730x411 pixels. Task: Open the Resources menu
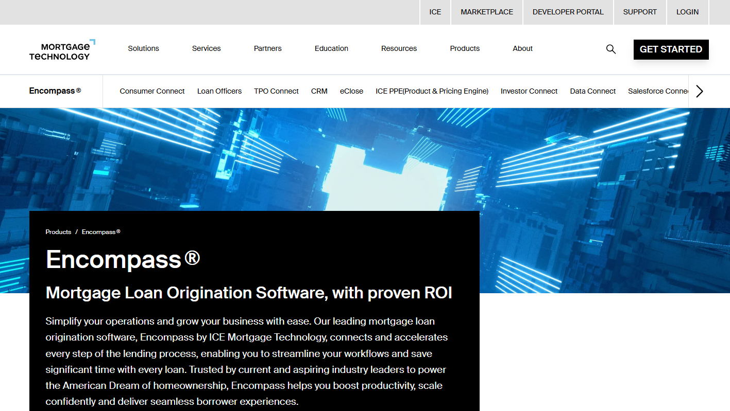point(399,48)
